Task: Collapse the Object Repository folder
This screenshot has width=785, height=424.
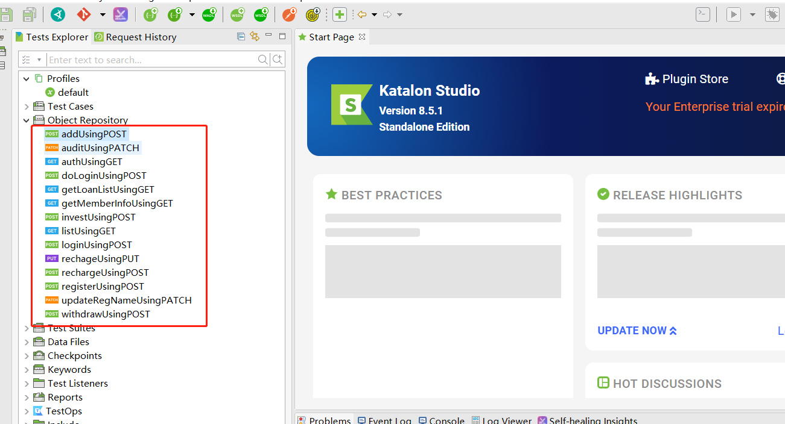Action: point(27,120)
